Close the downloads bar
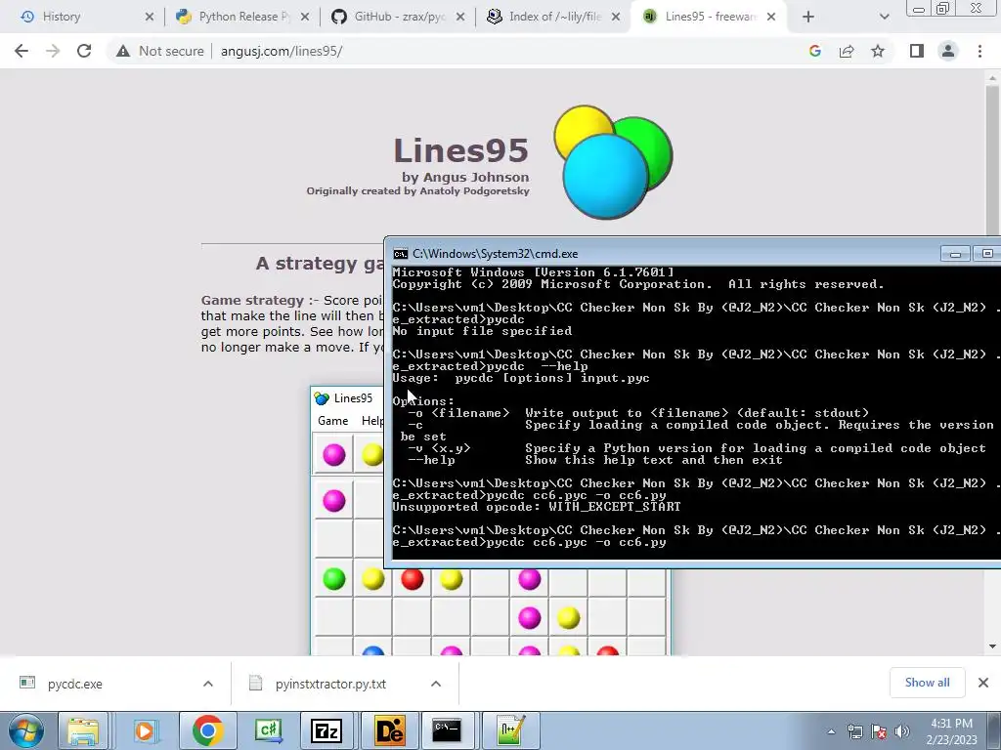The image size is (1001, 750). pos(983,683)
